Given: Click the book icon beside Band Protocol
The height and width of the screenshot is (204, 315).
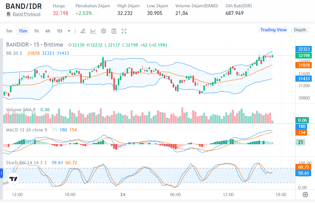Looking at the screenshot, I should 8,14.
